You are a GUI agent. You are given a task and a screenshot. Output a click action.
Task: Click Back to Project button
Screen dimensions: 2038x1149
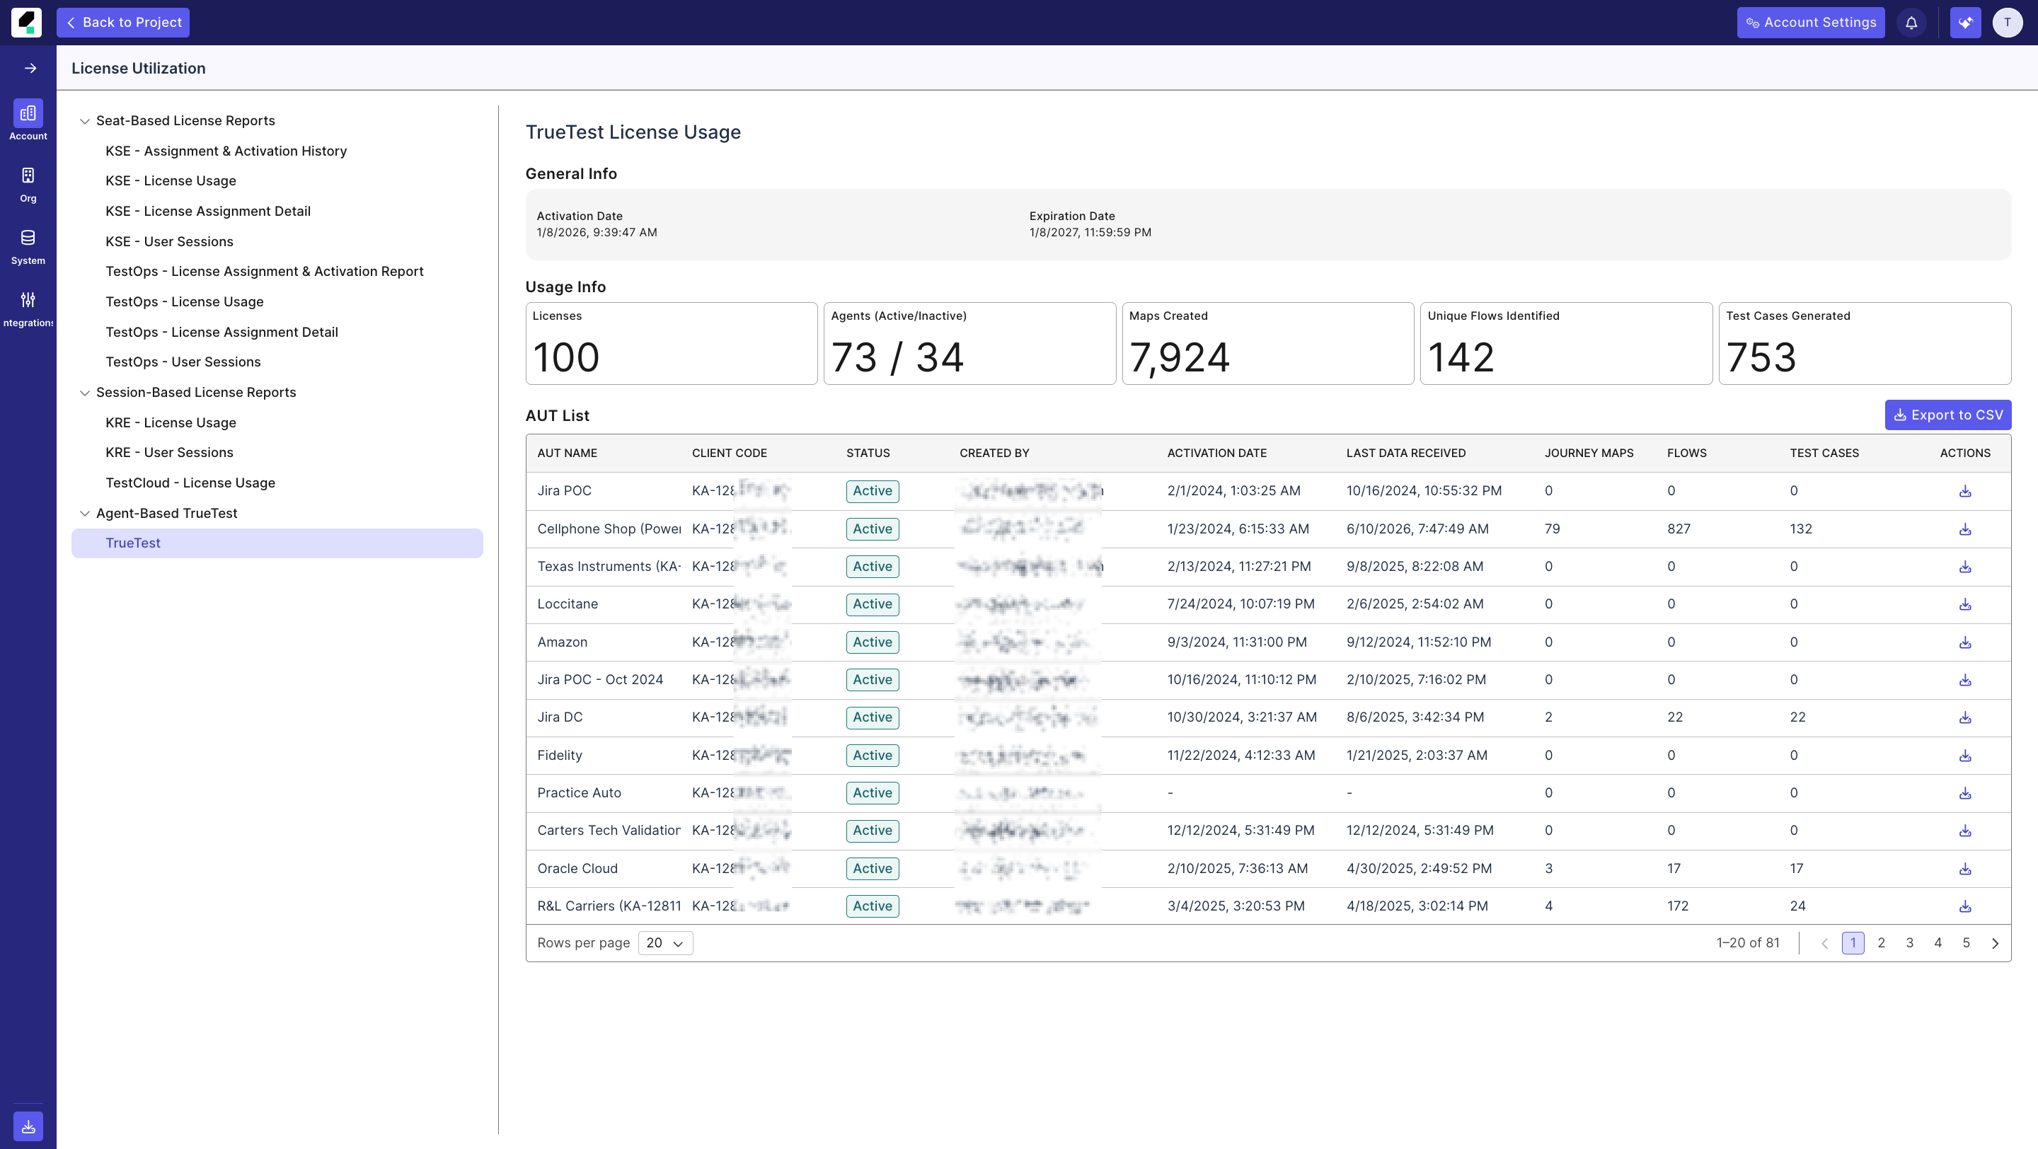(x=123, y=23)
